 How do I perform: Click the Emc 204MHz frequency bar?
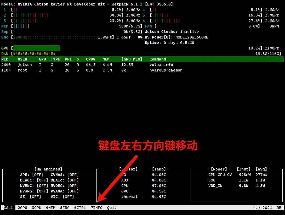tap(54, 37)
